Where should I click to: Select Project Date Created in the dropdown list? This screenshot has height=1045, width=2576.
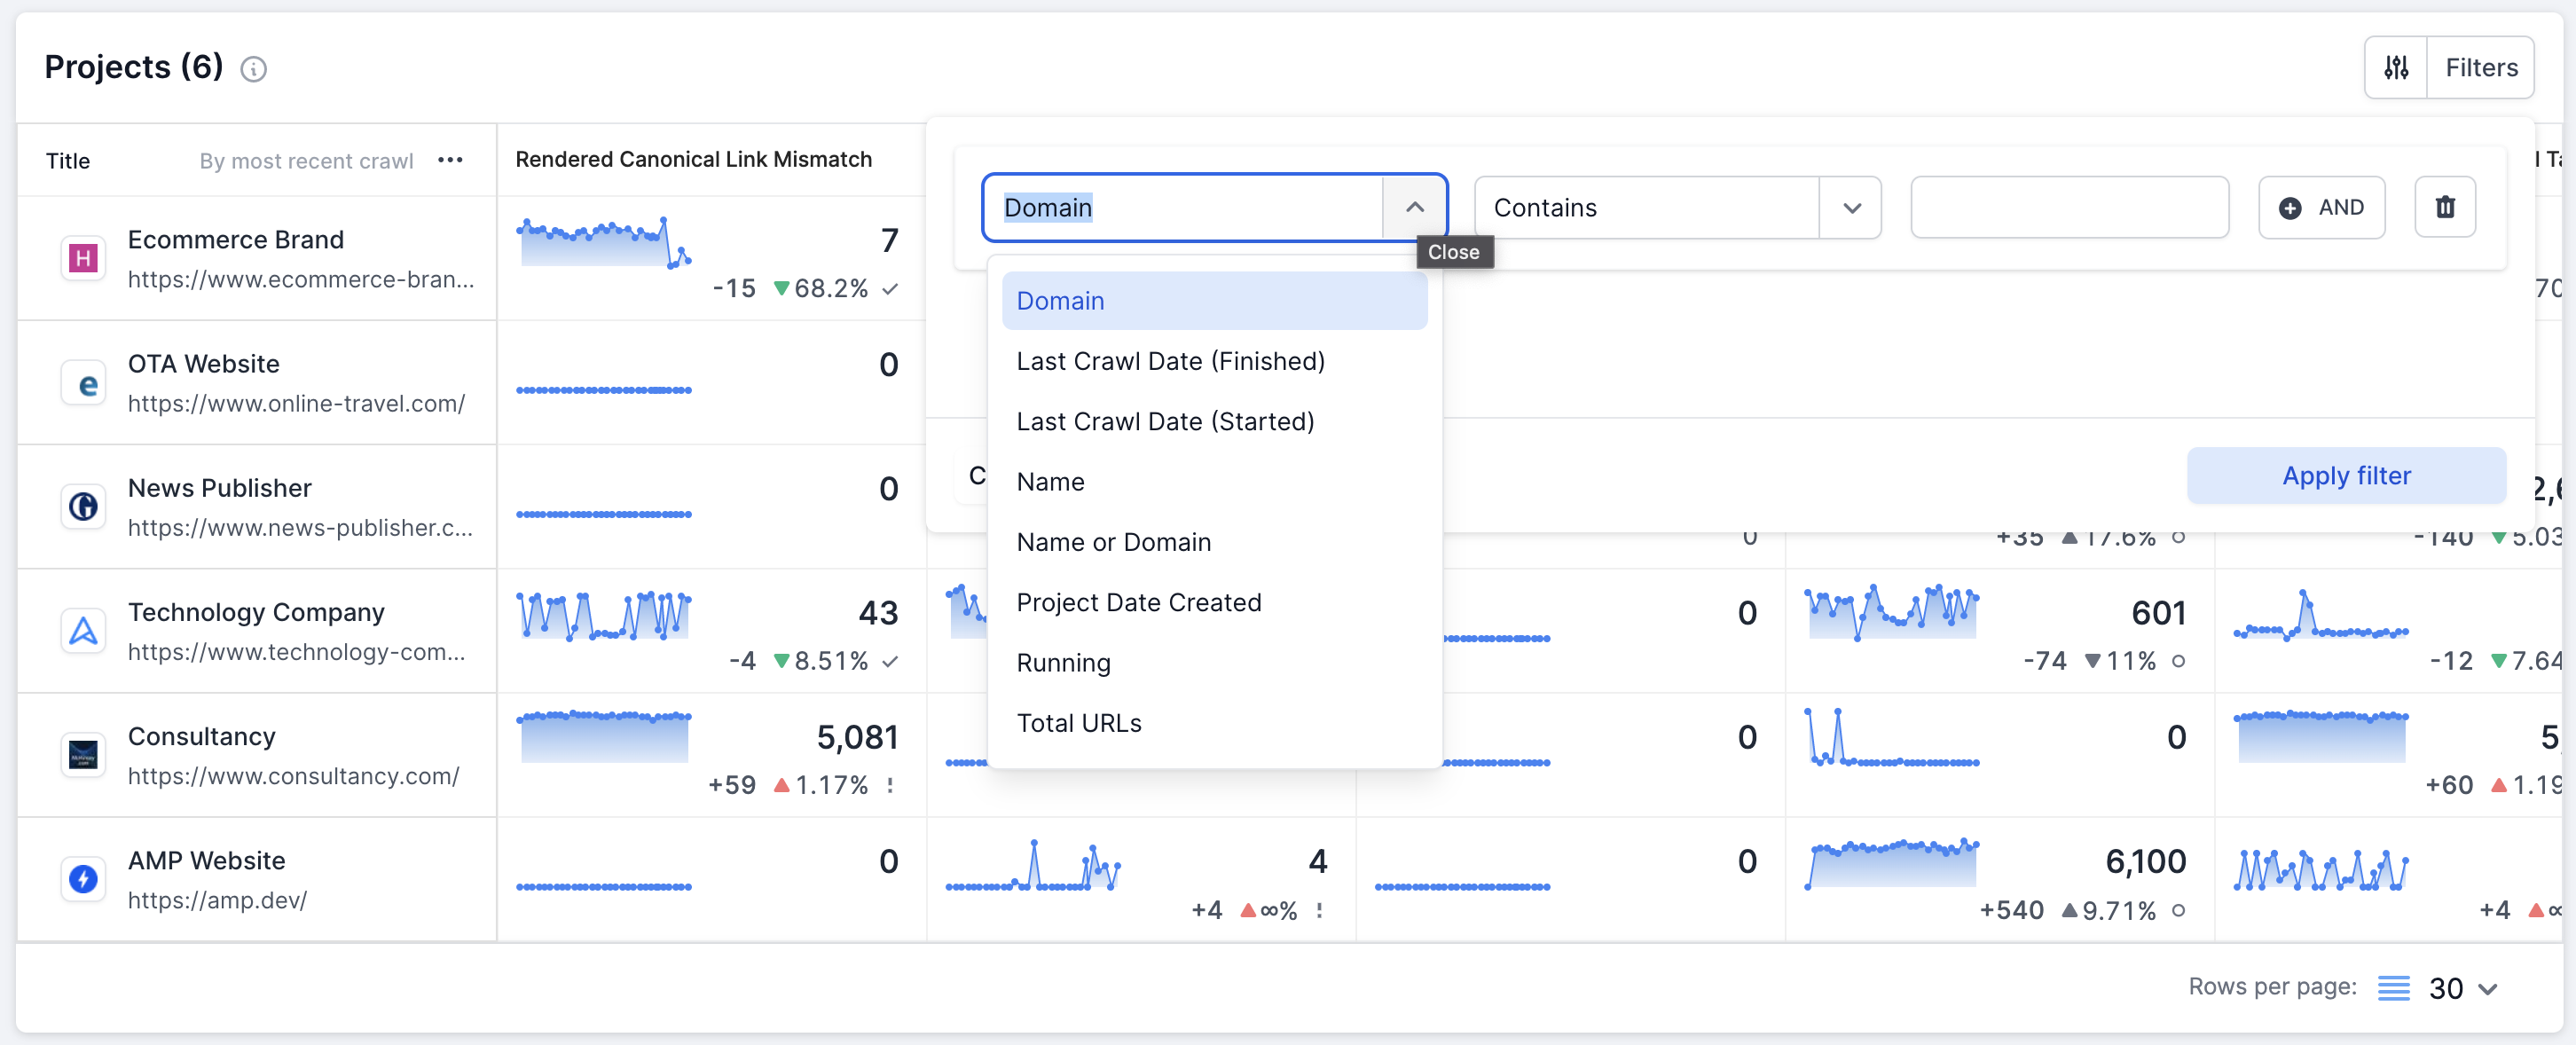1139,602
